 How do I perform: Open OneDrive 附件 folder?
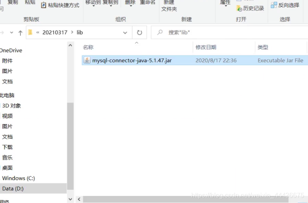click(7, 61)
